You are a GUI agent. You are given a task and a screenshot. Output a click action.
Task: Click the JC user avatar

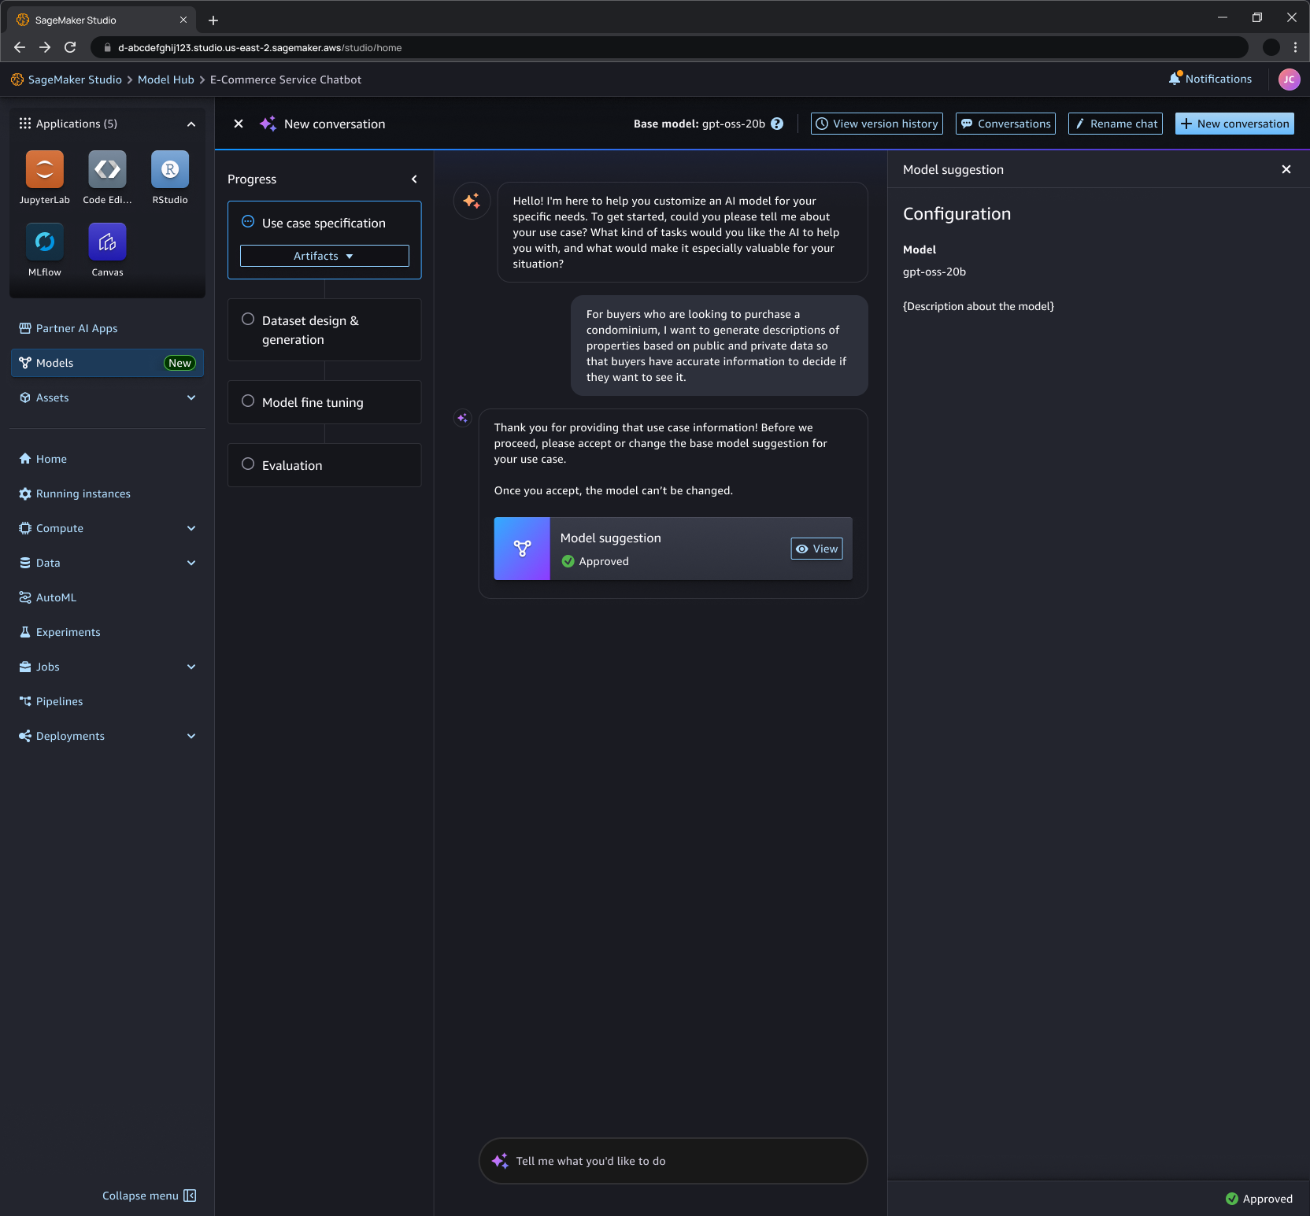pyautogui.click(x=1289, y=79)
